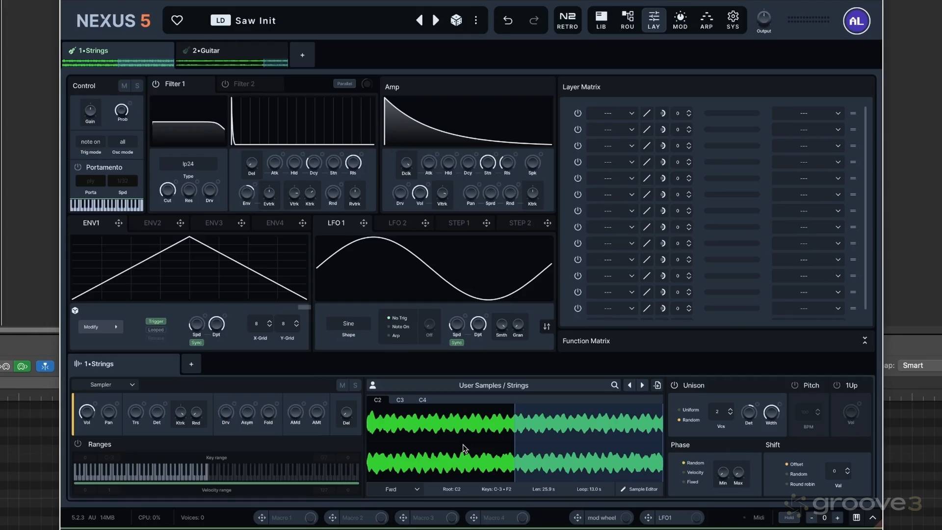Randomize preset with the dice icon
The image size is (942, 530).
click(x=456, y=20)
